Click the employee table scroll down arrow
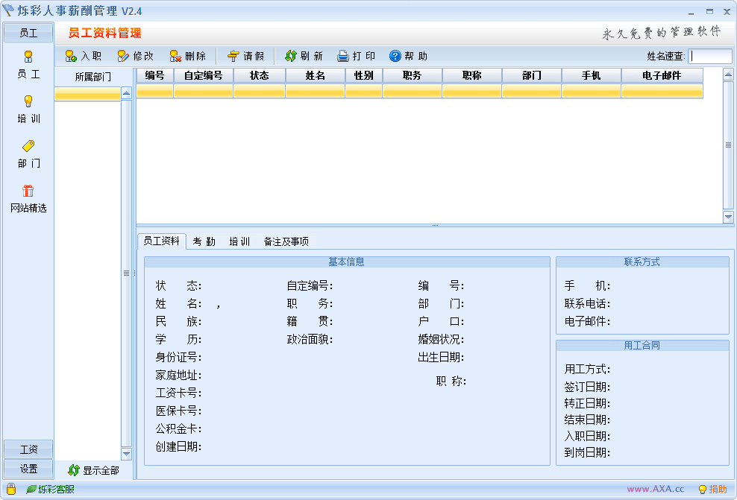This screenshot has height=500, width=737. click(x=728, y=216)
